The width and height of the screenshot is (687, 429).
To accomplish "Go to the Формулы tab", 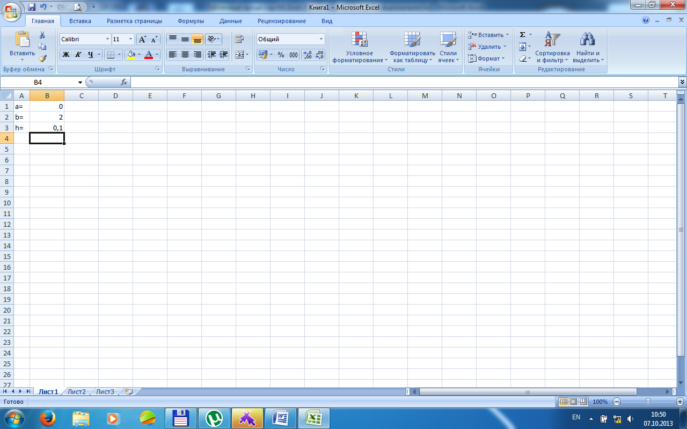I will click(x=191, y=21).
